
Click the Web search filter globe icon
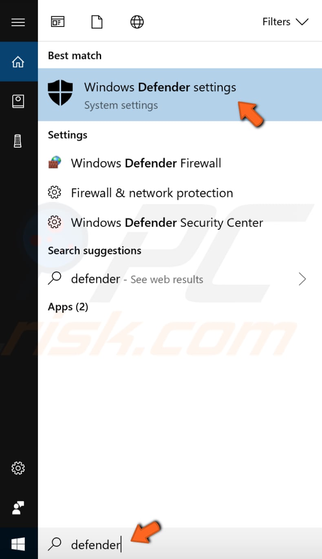point(137,22)
